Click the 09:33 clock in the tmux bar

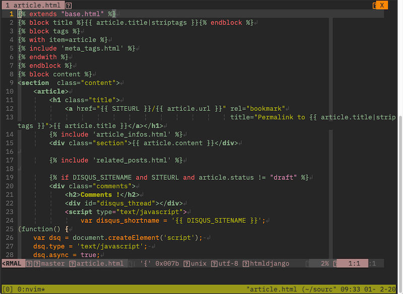point(351,288)
